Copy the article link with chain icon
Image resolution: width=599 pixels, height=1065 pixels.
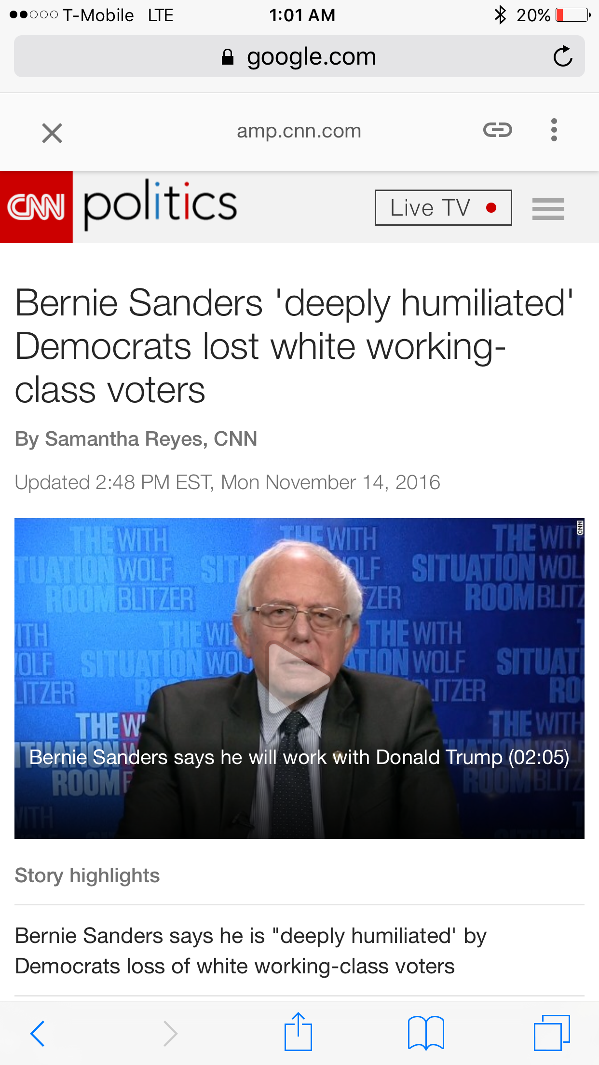(497, 130)
